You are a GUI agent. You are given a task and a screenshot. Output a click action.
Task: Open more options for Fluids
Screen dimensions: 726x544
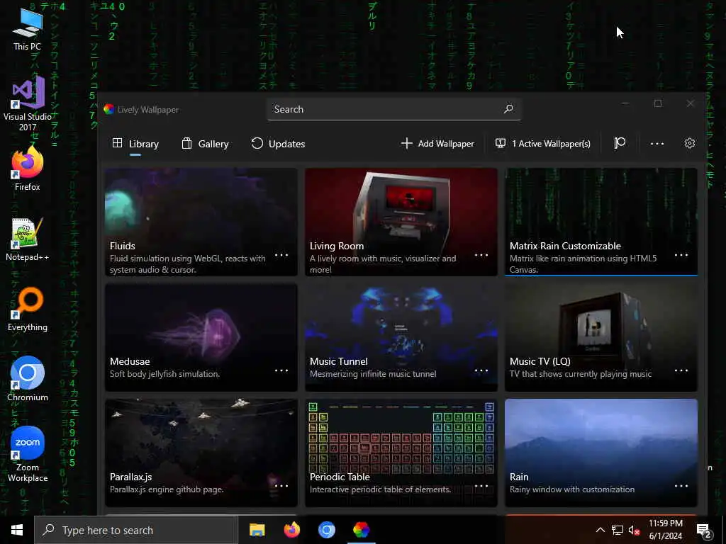281,255
